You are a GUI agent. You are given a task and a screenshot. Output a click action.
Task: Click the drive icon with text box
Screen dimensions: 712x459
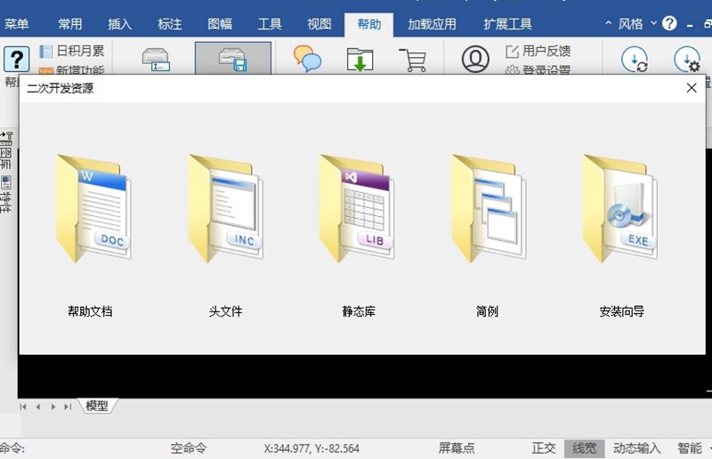[156, 60]
